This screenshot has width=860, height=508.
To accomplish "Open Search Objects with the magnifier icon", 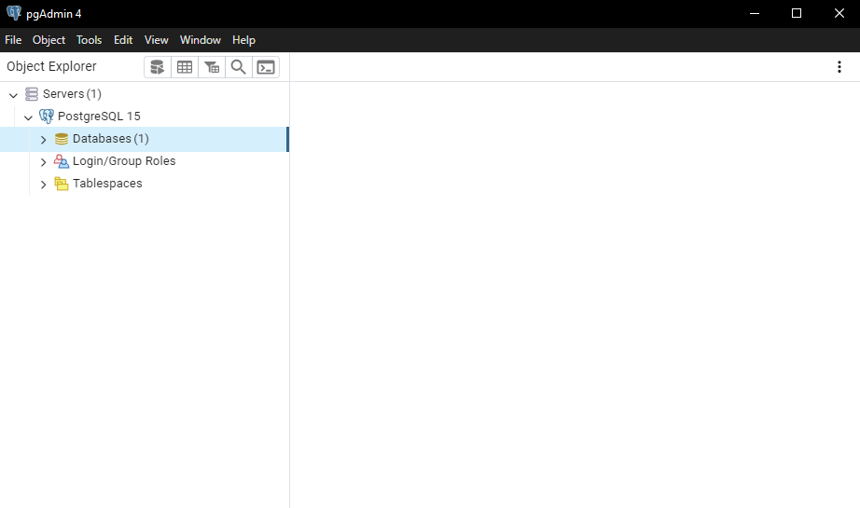I will click(x=239, y=67).
